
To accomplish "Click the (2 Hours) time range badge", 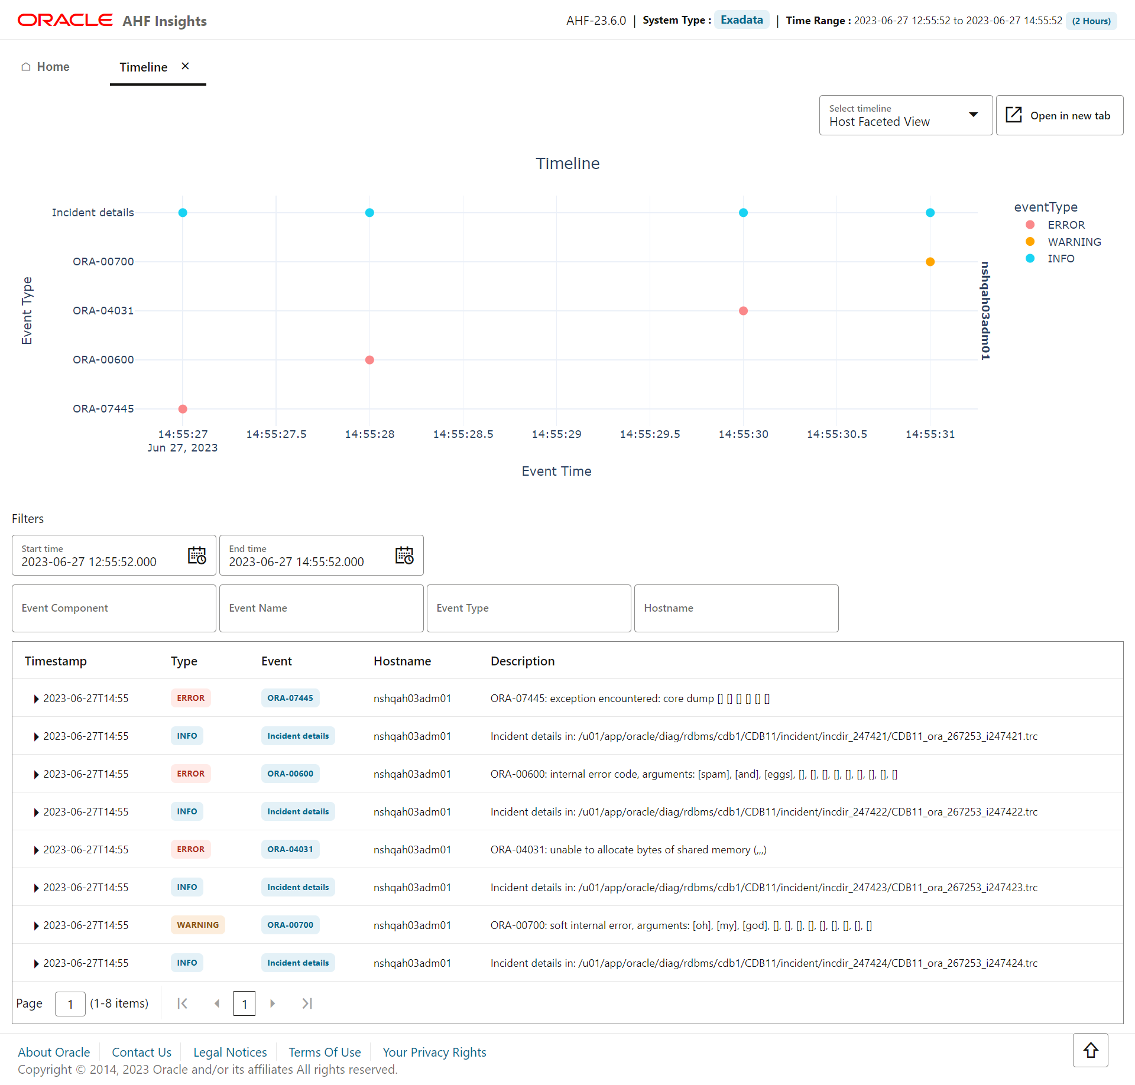I will point(1091,21).
